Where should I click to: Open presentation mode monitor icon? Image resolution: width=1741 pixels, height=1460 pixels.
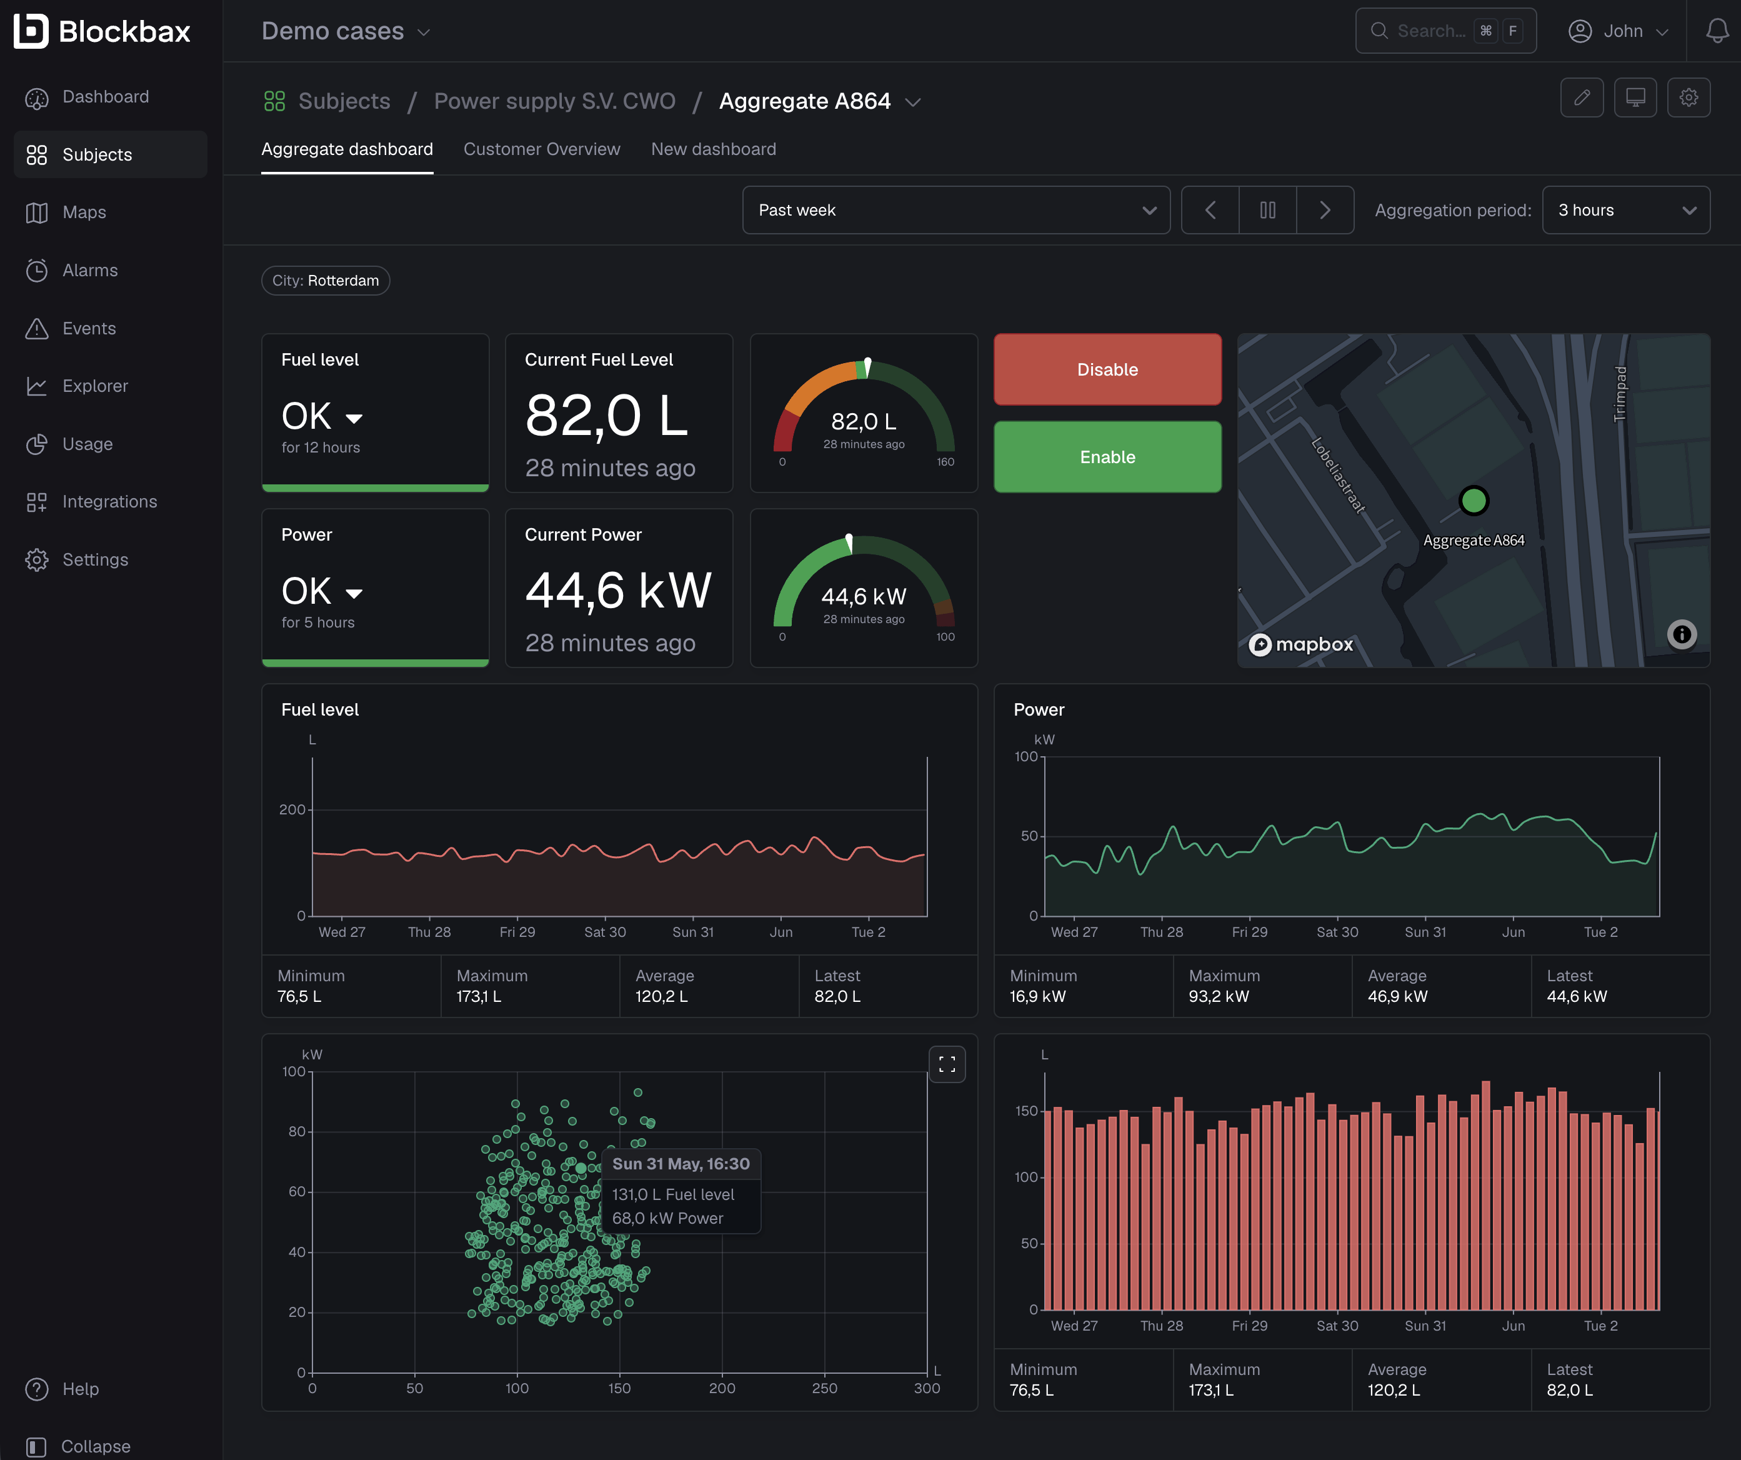click(1635, 98)
